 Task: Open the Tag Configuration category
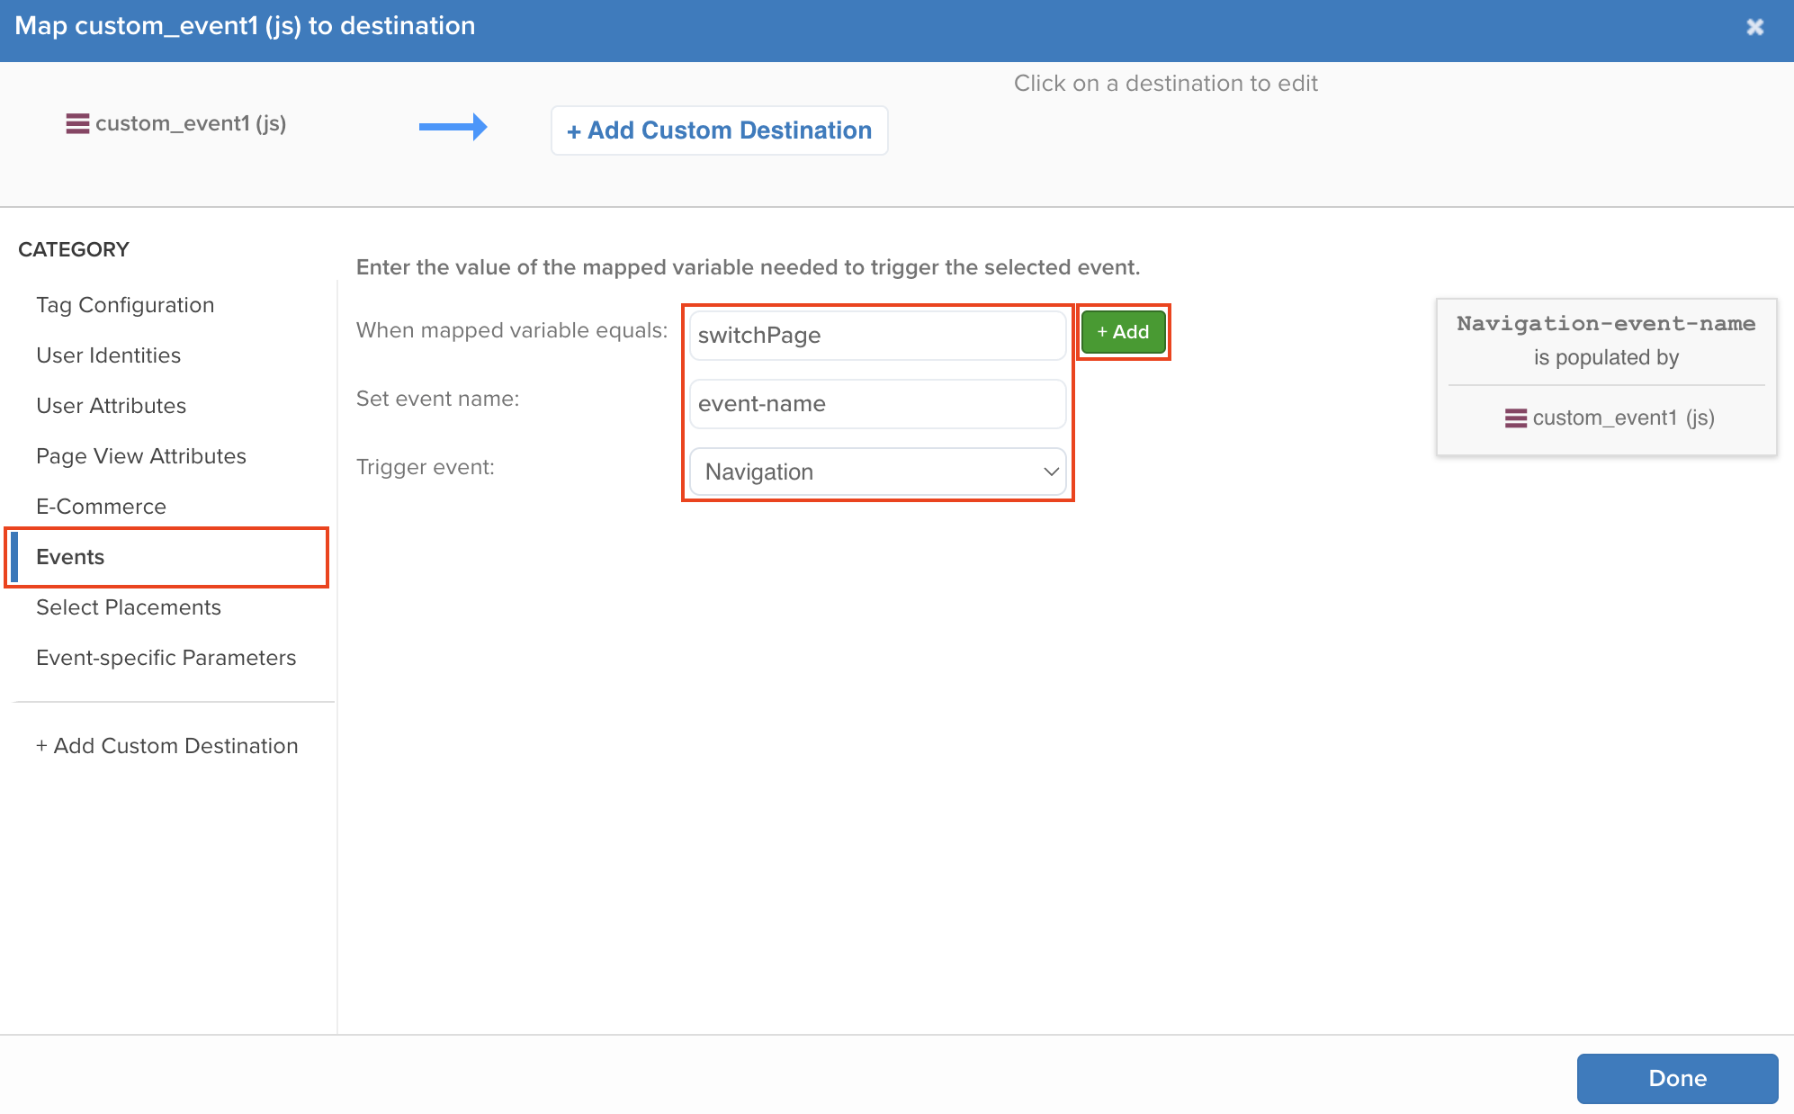[x=125, y=305]
